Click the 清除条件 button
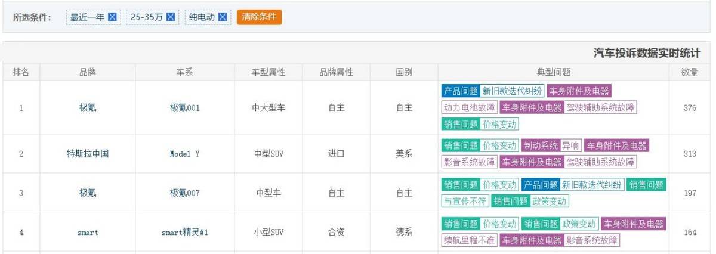 pos(259,17)
